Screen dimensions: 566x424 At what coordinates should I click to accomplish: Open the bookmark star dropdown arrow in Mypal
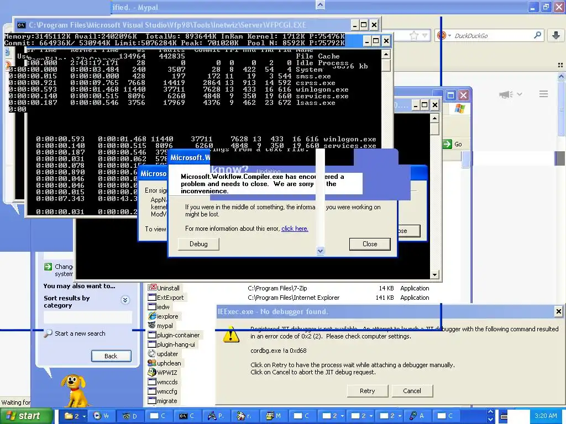coord(424,35)
